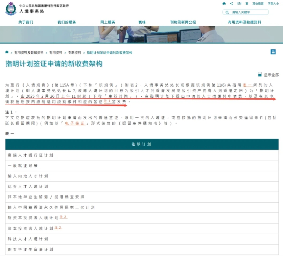Click the office banner image
This screenshot has height=259, width=283.
click(141, 34)
